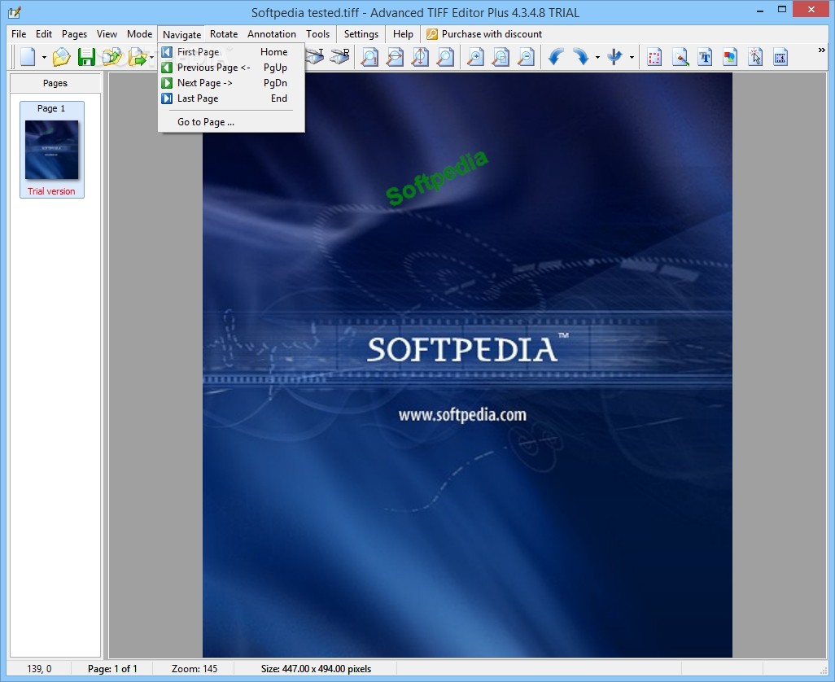Expand the flip options dropdown arrow
The image size is (835, 682).
632,57
